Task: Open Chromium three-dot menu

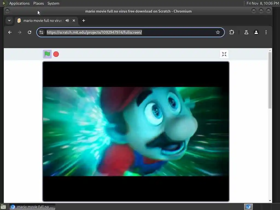Action: coord(266,32)
